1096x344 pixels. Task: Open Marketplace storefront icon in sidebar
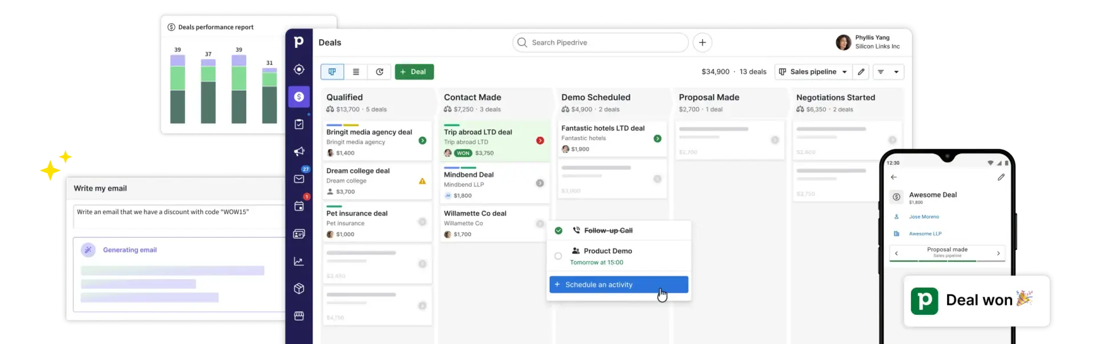tap(299, 316)
